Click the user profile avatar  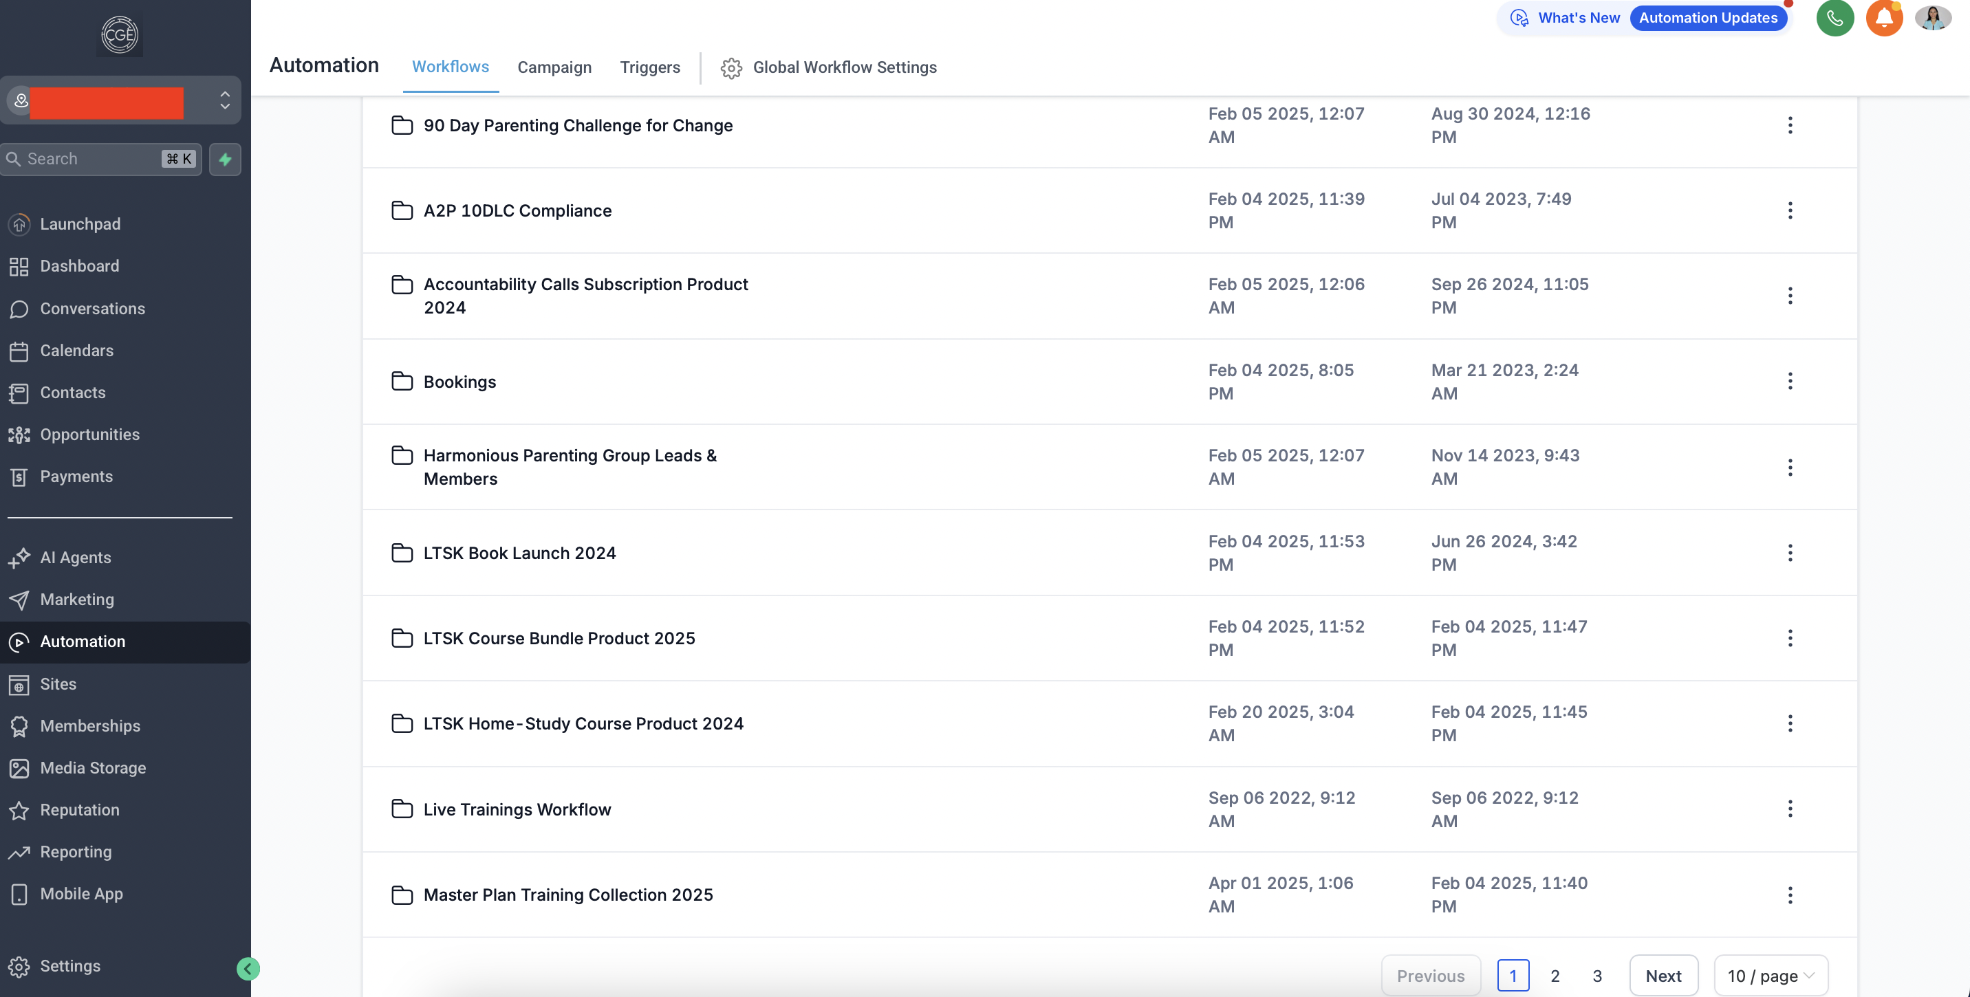pos(1933,19)
